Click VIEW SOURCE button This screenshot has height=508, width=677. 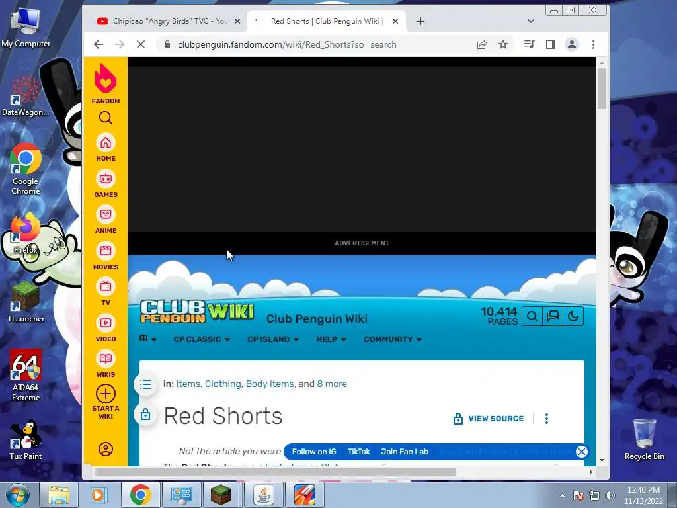(x=489, y=419)
